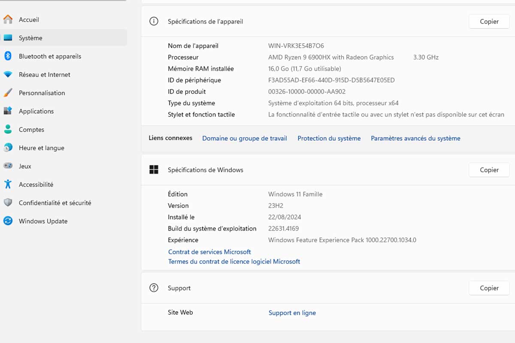The height and width of the screenshot is (343, 515).
Task: Click product ID 00326-10000-00000-AA902
Action: pyautogui.click(x=307, y=91)
